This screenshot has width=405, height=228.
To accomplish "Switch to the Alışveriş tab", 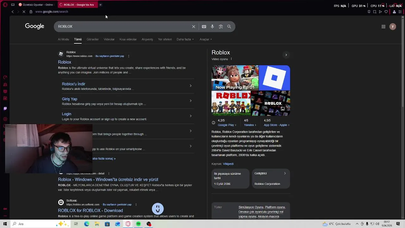I will tap(147, 39).
